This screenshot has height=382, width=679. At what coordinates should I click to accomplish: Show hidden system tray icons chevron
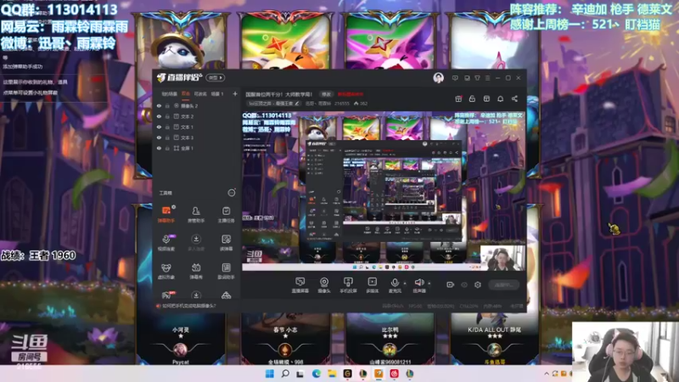pos(547,374)
